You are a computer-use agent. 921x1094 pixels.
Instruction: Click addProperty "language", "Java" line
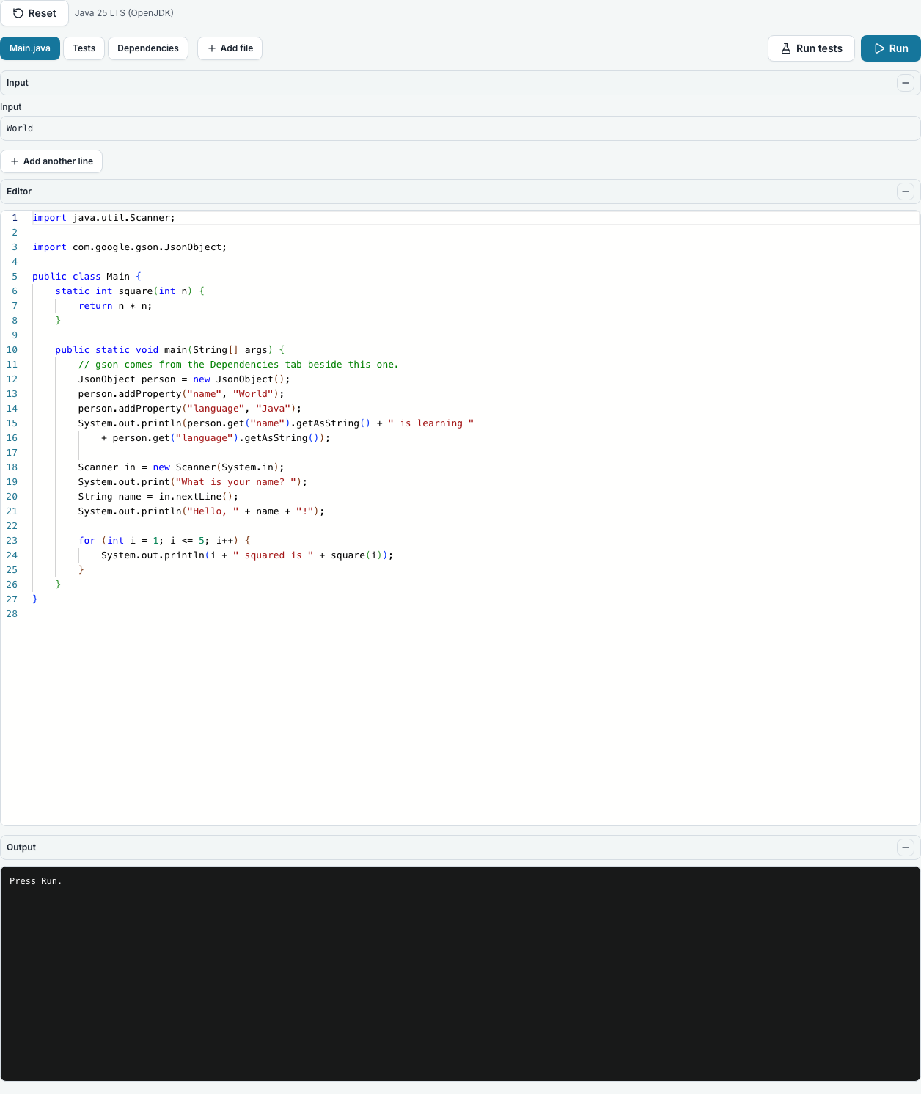190,409
